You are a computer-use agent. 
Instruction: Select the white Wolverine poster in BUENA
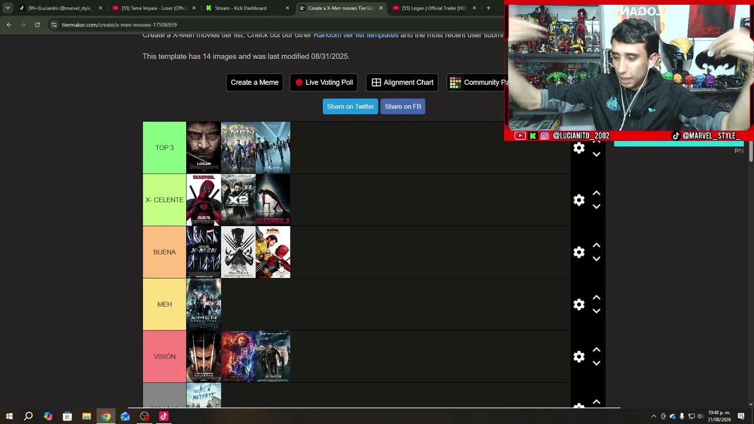coord(238,252)
